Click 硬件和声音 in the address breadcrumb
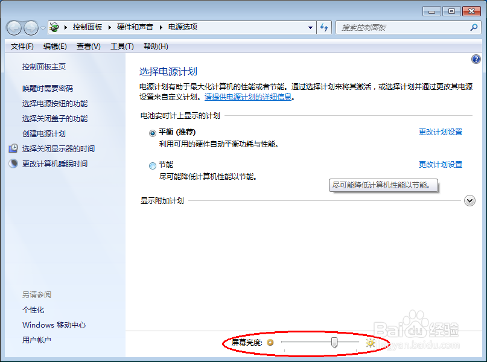 coord(135,27)
